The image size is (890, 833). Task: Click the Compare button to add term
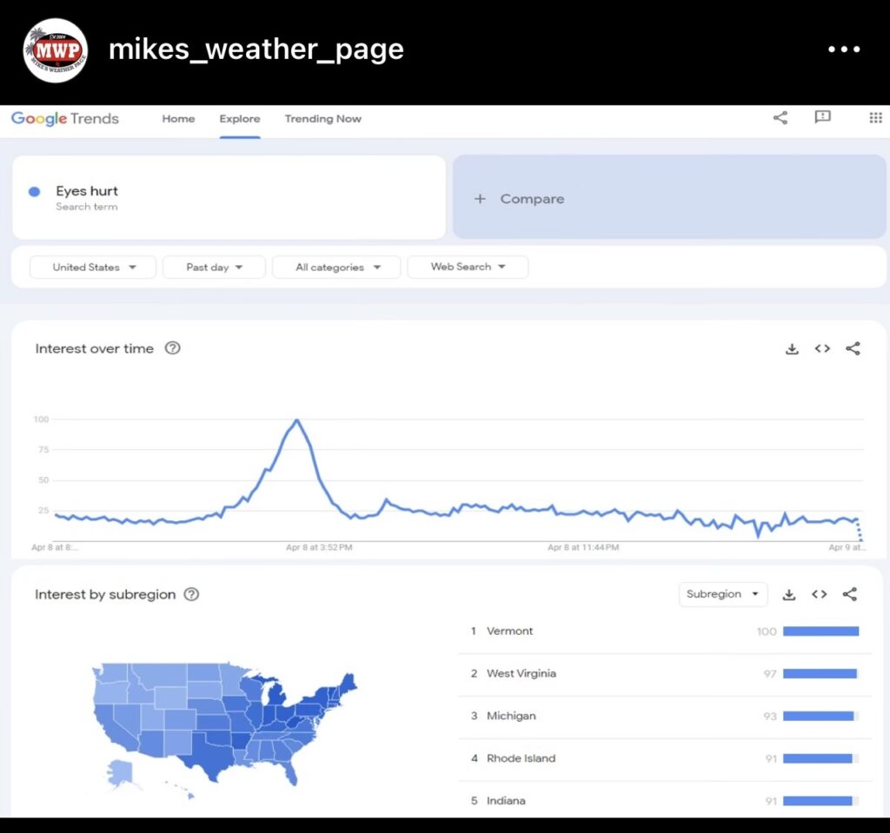pyautogui.click(x=521, y=199)
